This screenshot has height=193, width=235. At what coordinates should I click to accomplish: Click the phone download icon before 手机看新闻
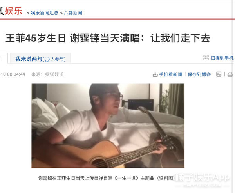(x=155, y=74)
